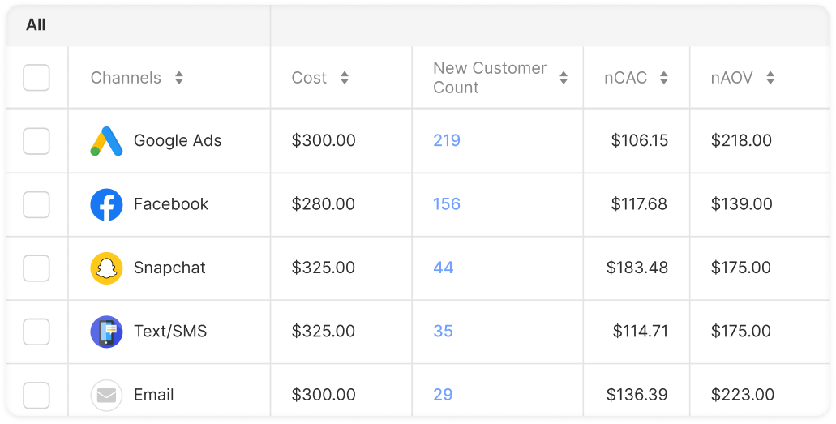Image resolution: width=836 pixels, height=424 pixels.
Task: Click Text/SMS cost $325.00
Action: [x=323, y=331]
